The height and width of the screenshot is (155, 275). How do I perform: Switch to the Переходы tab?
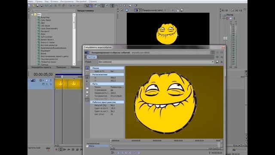(75, 67)
